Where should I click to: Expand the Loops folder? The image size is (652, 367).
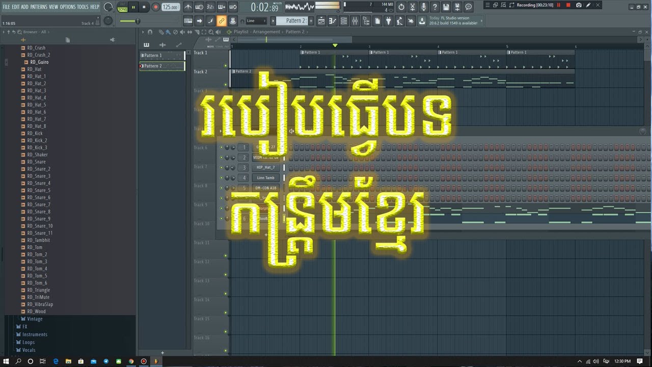coord(29,343)
